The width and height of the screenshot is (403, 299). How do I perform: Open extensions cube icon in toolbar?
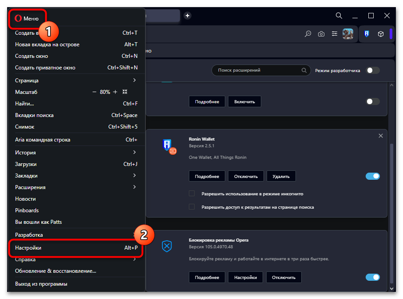point(381,34)
